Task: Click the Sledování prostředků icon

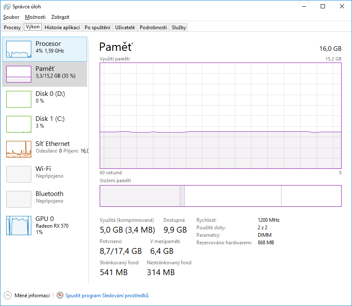Action: 60,296
